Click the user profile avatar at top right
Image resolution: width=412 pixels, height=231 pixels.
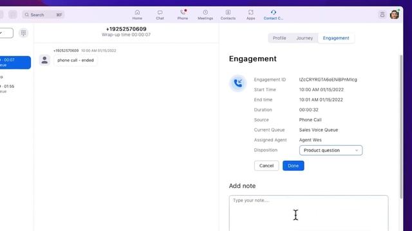(394, 15)
